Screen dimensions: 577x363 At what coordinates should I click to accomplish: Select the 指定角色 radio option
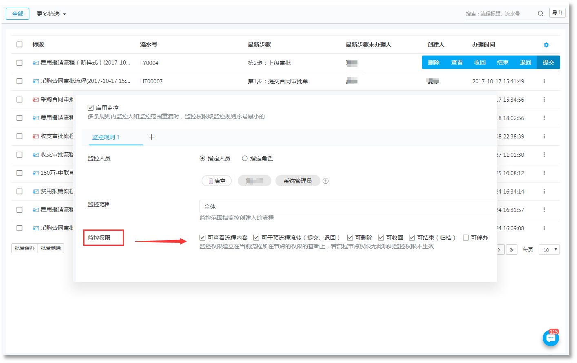pyautogui.click(x=245, y=158)
